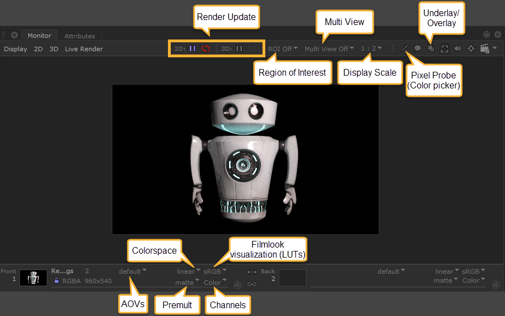Click the clapperboard icon in top toolbar
Image resolution: width=505 pixels, height=316 pixels.
(484, 48)
